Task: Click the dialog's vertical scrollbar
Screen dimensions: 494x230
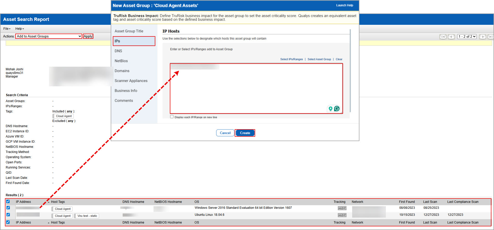Action: [x=350, y=71]
